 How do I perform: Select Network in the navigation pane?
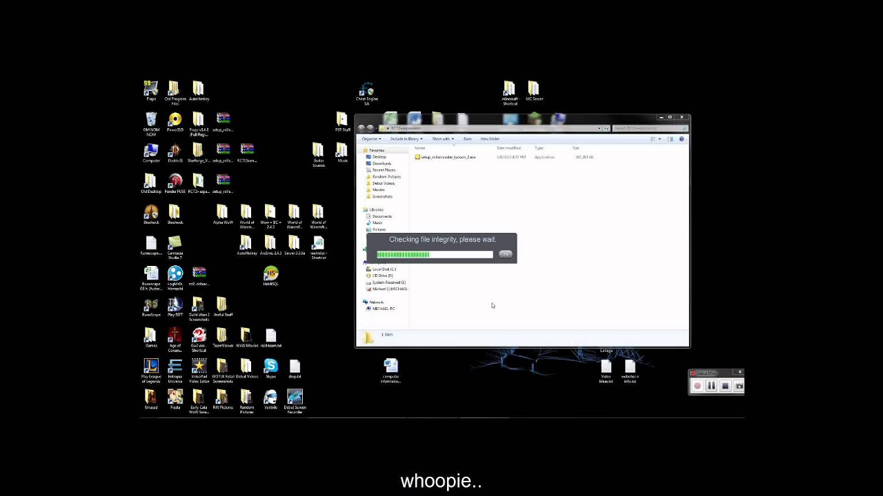[x=373, y=302]
